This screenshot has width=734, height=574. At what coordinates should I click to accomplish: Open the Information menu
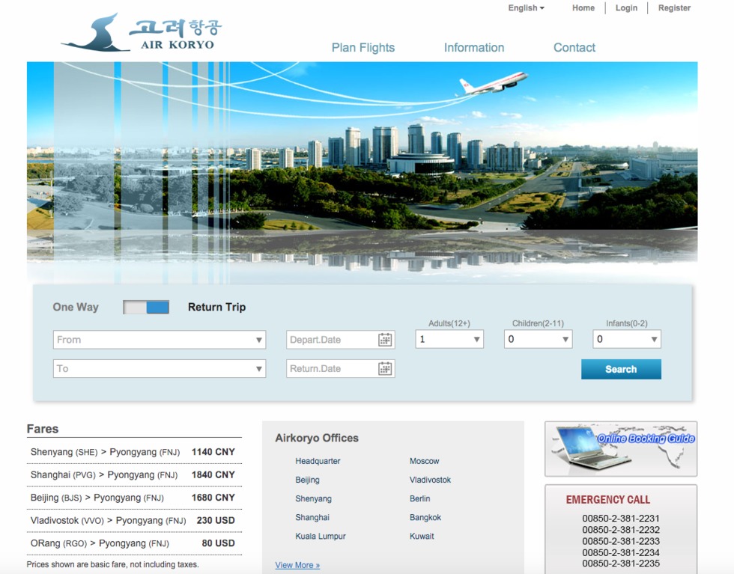coord(474,48)
